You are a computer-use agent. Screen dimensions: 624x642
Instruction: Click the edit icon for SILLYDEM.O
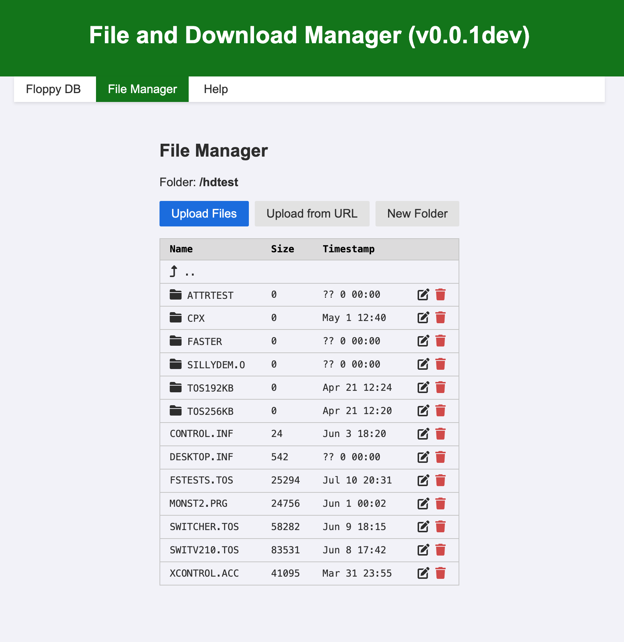click(423, 364)
